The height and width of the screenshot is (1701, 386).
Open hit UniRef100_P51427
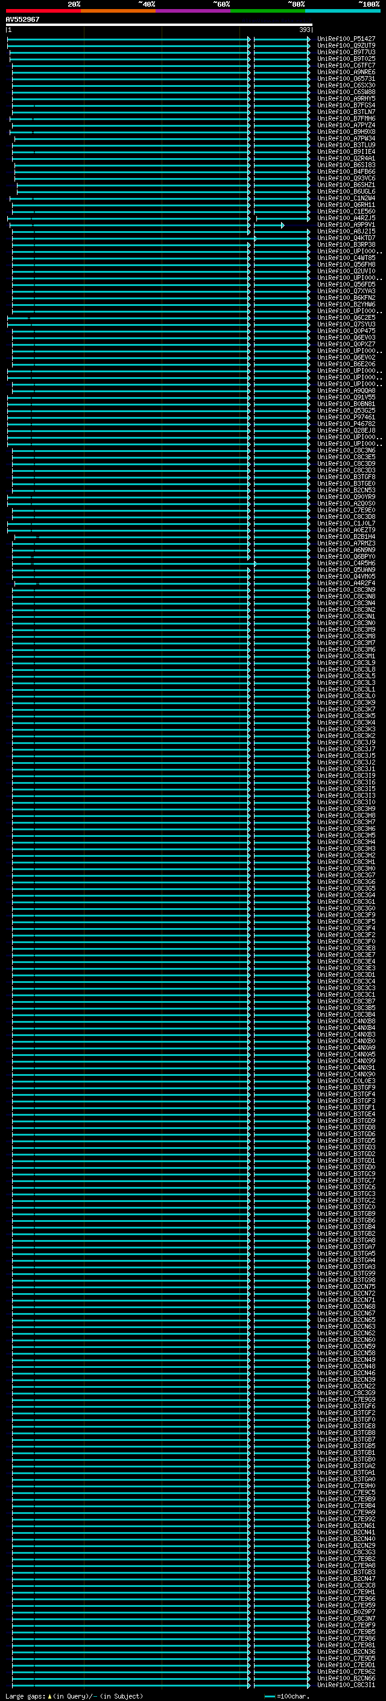click(346, 39)
